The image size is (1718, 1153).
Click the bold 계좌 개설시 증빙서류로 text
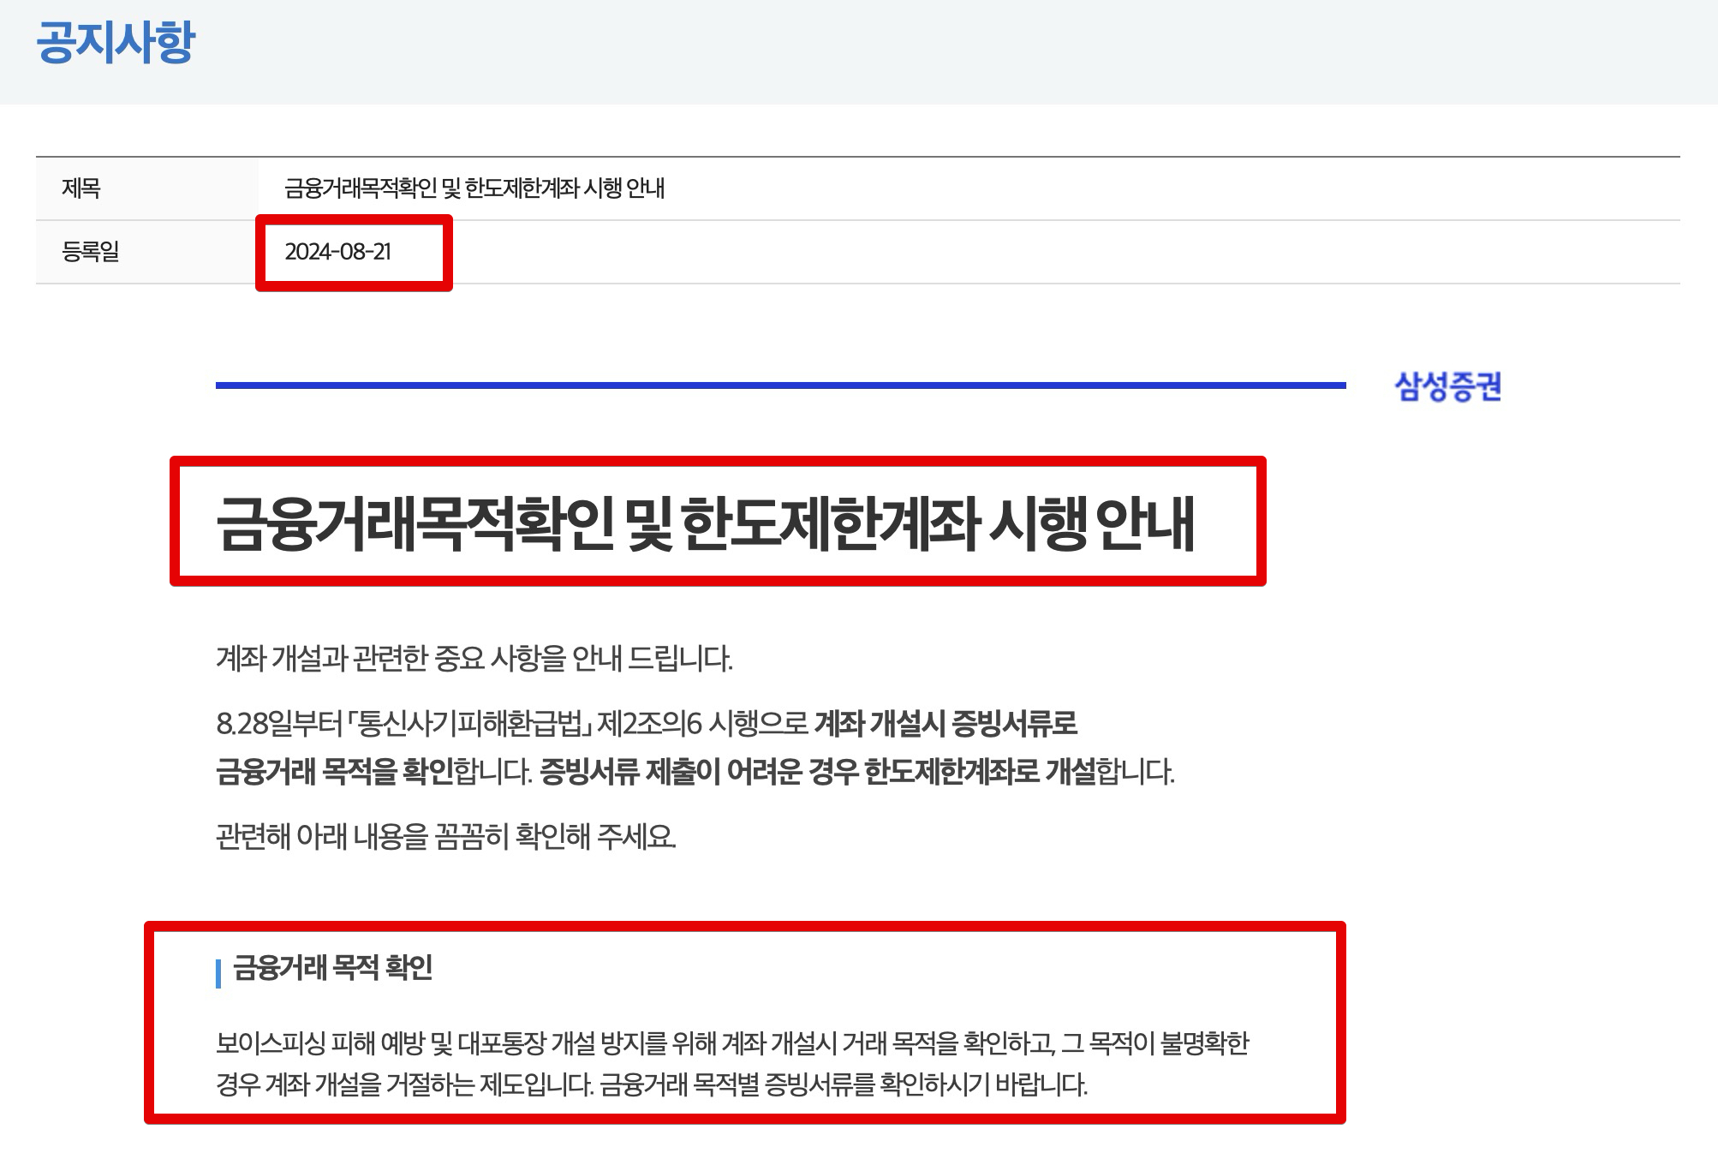945,725
